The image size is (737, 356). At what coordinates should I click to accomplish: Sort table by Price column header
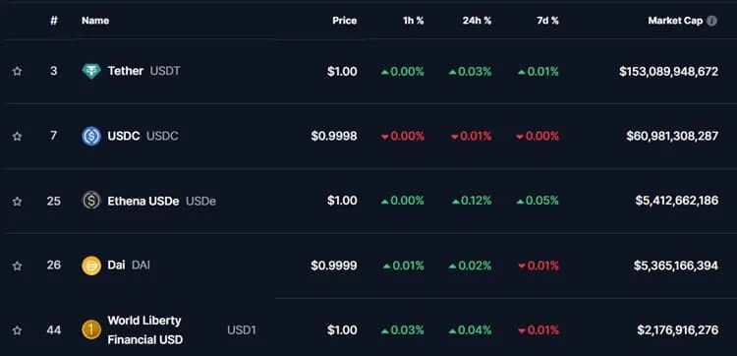click(345, 21)
